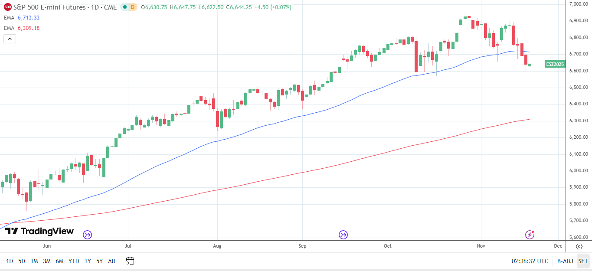Click the purple dividends marker under June

tap(87, 234)
